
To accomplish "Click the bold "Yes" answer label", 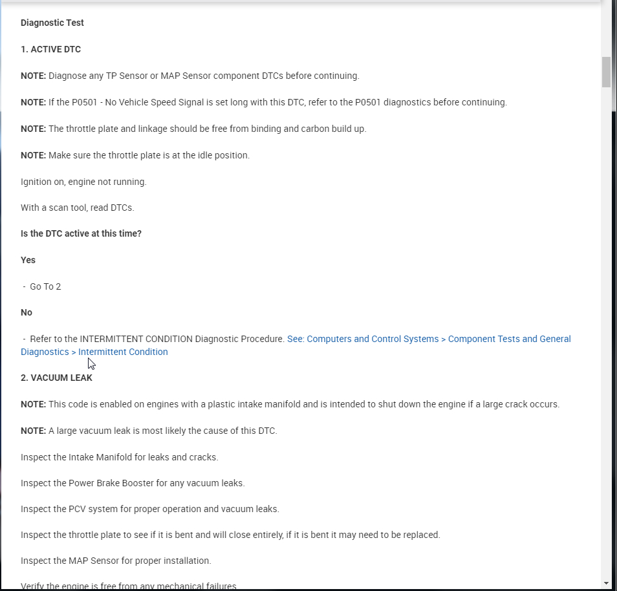I will pos(28,260).
